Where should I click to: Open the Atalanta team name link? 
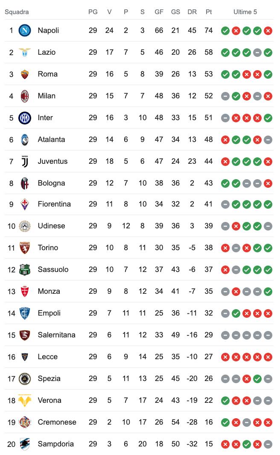point(51,139)
